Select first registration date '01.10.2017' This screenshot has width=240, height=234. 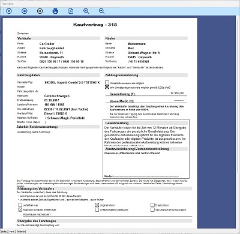tap(52, 100)
